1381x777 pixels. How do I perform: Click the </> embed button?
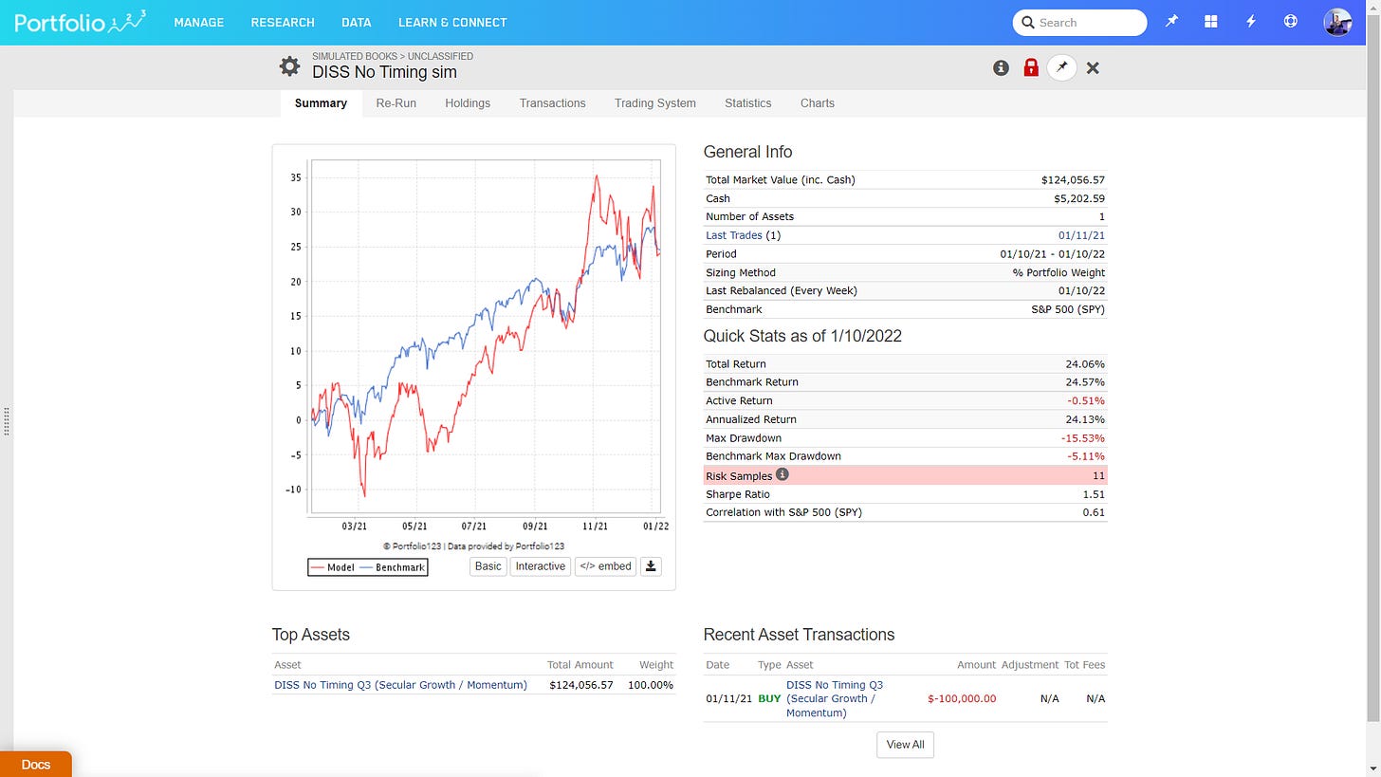(x=605, y=566)
